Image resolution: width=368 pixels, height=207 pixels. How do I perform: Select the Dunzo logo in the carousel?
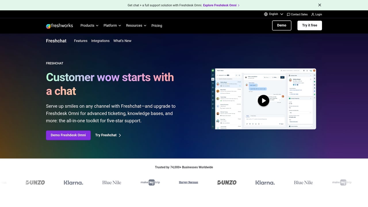[35, 182]
